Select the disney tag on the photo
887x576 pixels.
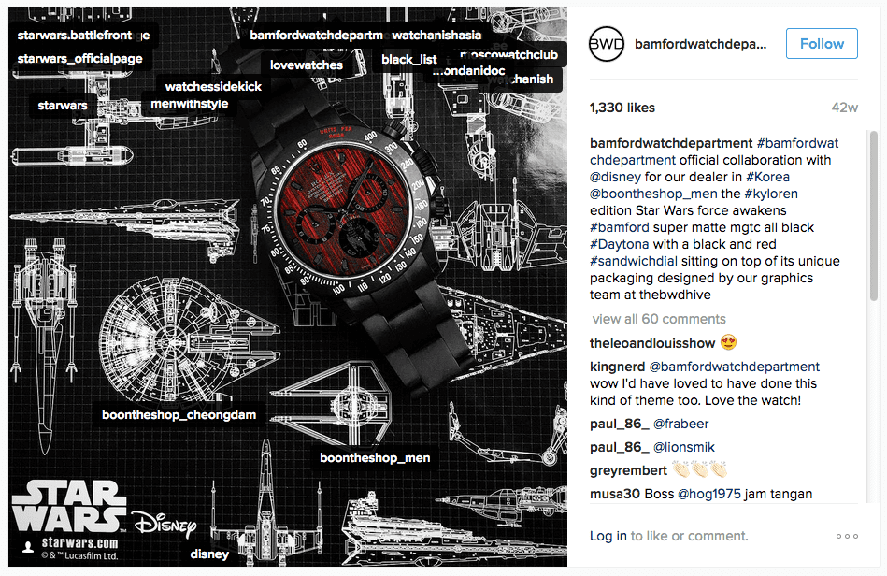tap(209, 554)
